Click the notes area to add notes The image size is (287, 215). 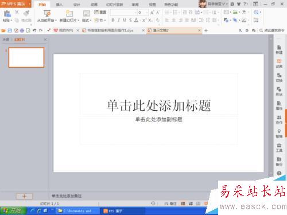click(67, 196)
